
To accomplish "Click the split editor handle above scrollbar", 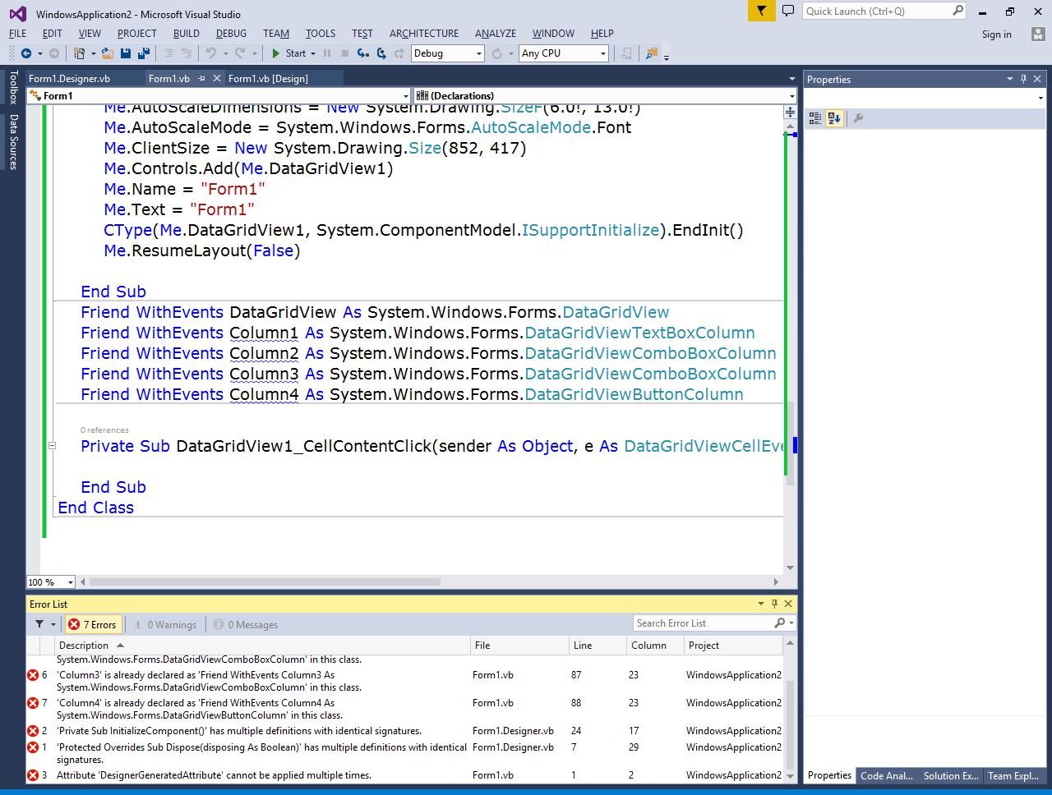I will point(790,112).
